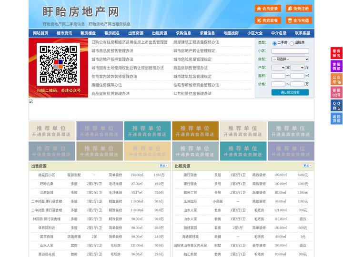Select the 出租房 radio button
The image size is (343, 257).
[292, 43]
